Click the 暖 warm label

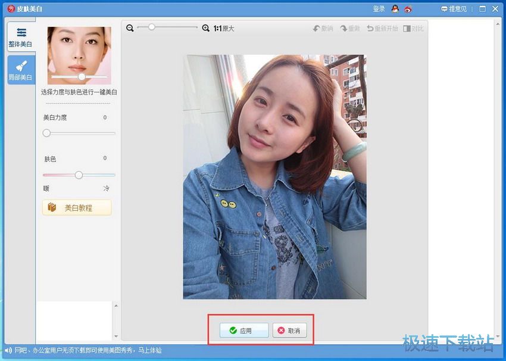click(46, 188)
